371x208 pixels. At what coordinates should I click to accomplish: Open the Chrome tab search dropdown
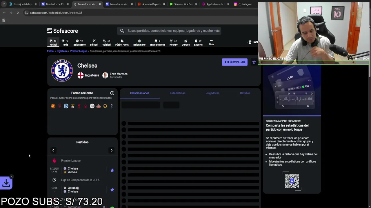[x=3, y=4]
